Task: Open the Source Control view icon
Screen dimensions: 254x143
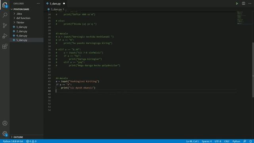Action: [5, 25]
